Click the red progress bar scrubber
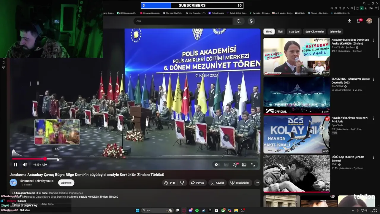The height and width of the screenshot is (214, 380). pyautogui.click(x=45, y=159)
